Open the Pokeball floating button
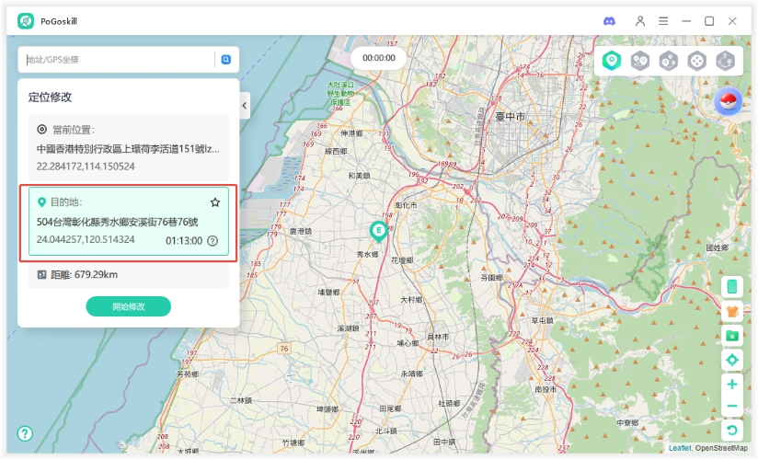 coord(728,101)
